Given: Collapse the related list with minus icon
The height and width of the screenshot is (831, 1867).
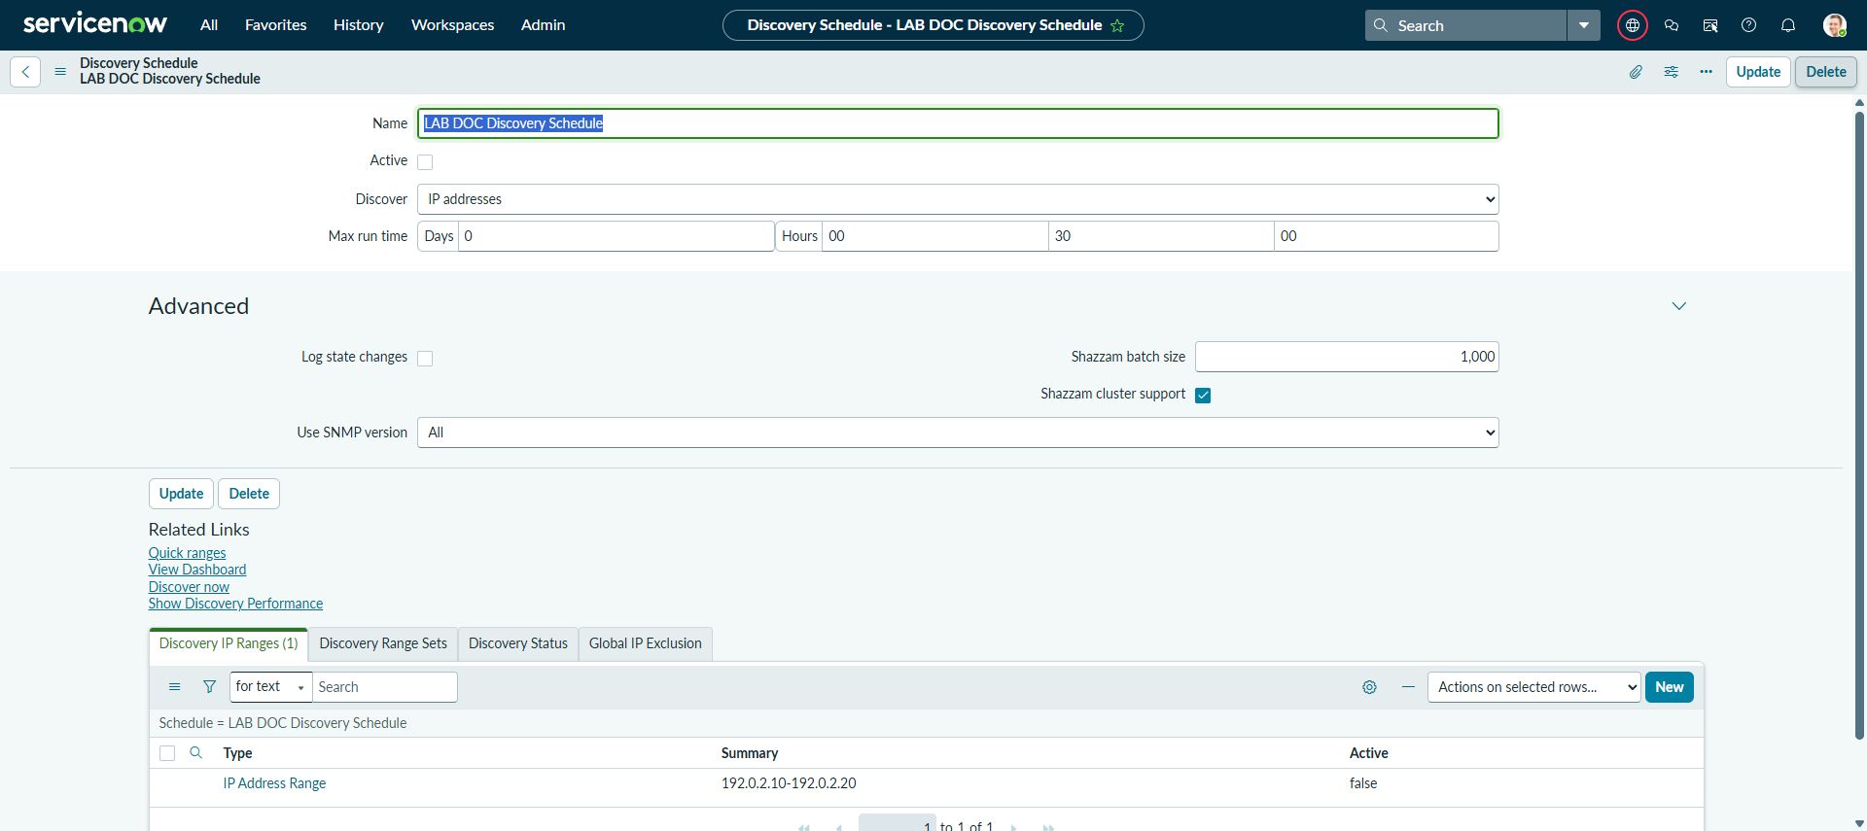Looking at the screenshot, I should (1408, 687).
